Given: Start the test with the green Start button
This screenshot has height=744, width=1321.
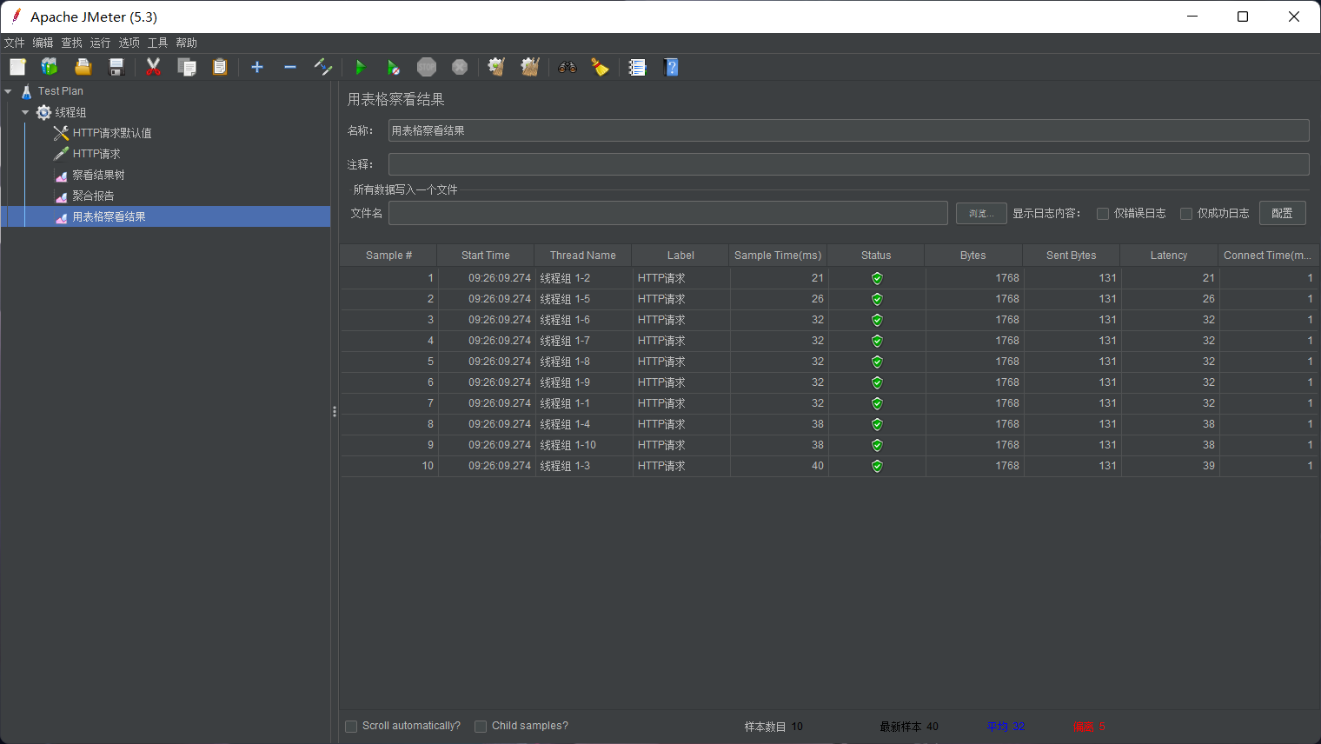Looking at the screenshot, I should (x=360, y=67).
